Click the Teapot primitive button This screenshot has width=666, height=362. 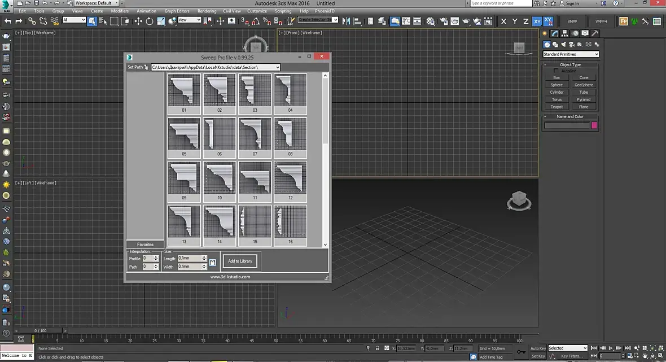(x=557, y=107)
